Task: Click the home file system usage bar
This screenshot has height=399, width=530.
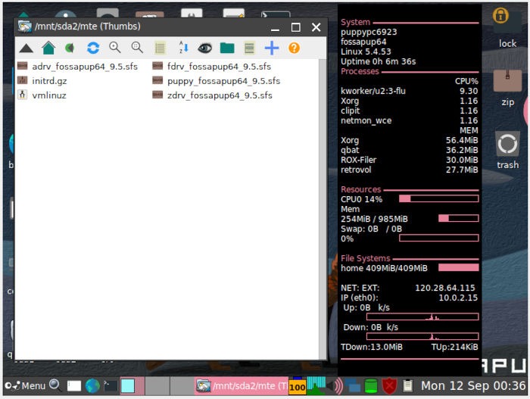Action: point(458,267)
